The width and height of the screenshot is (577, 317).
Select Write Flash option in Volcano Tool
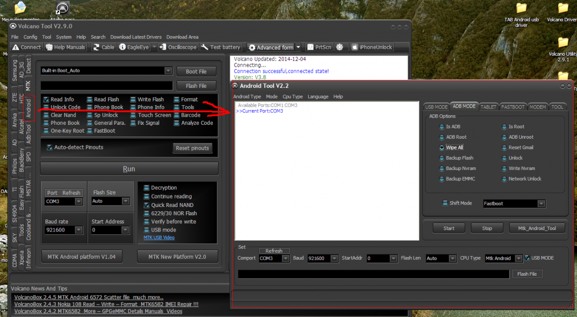pyautogui.click(x=147, y=99)
